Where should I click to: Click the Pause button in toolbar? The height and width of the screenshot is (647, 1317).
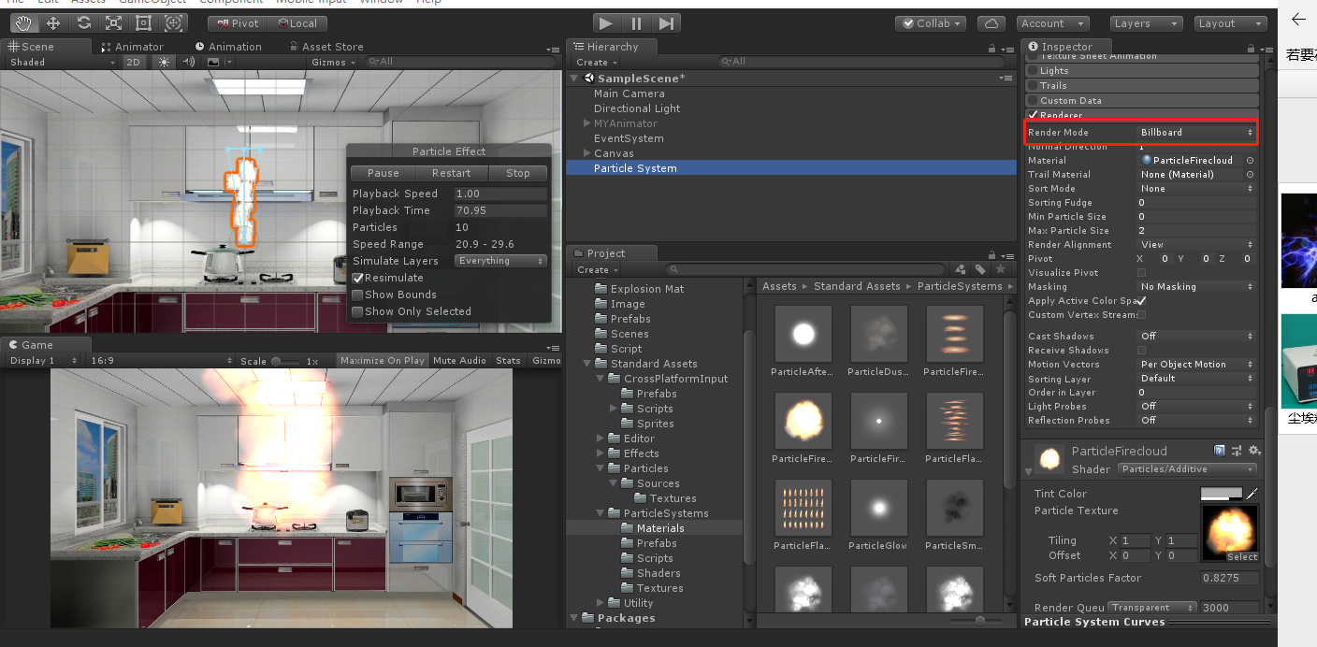636,23
